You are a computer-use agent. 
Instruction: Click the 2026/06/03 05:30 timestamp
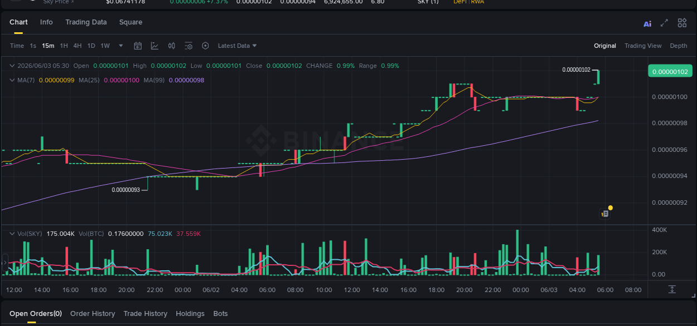(x=43, y=66)
